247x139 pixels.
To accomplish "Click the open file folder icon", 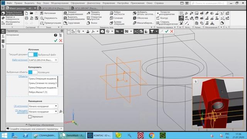I will click(x=32, y=13).
